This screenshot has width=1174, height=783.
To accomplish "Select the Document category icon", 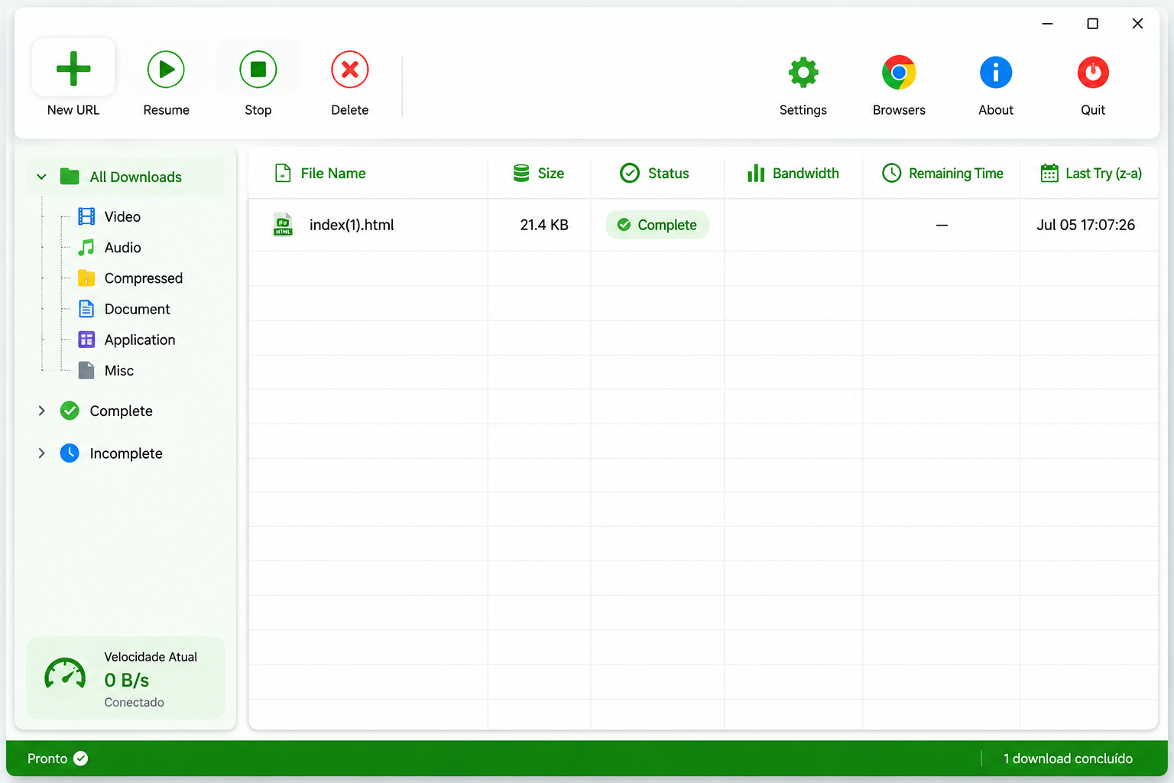I will pos(86,309).
